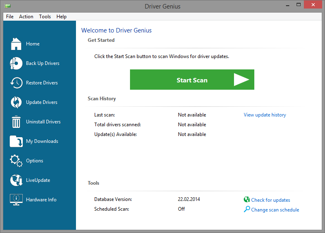
Task: Click the Welcome to Driver Genius heading
Action: pyautogui.click(x=117, y=30)
